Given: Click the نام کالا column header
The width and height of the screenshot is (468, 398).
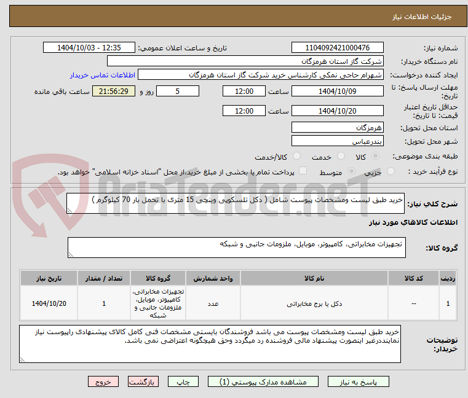Looking at the screenshot, I should click(314, 278).
